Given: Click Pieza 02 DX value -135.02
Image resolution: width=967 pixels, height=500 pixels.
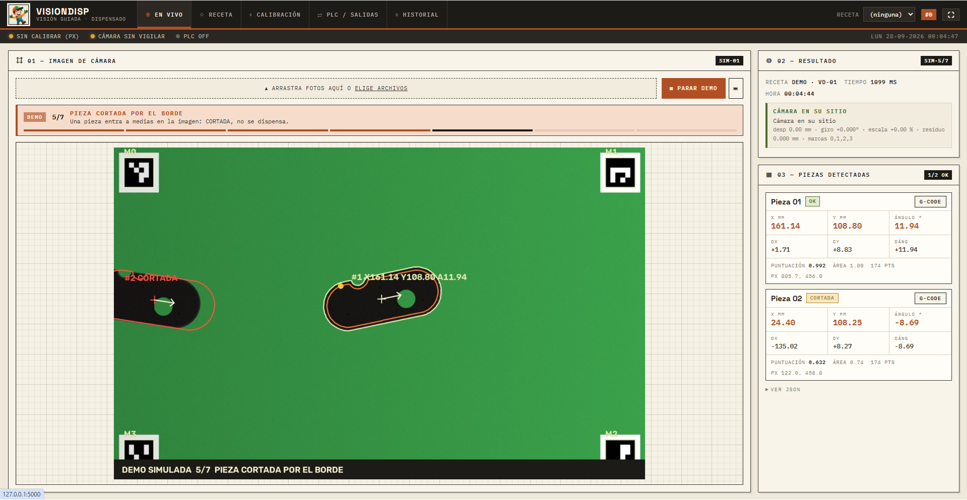Looking at the screenshot, I should click(785, 346).
